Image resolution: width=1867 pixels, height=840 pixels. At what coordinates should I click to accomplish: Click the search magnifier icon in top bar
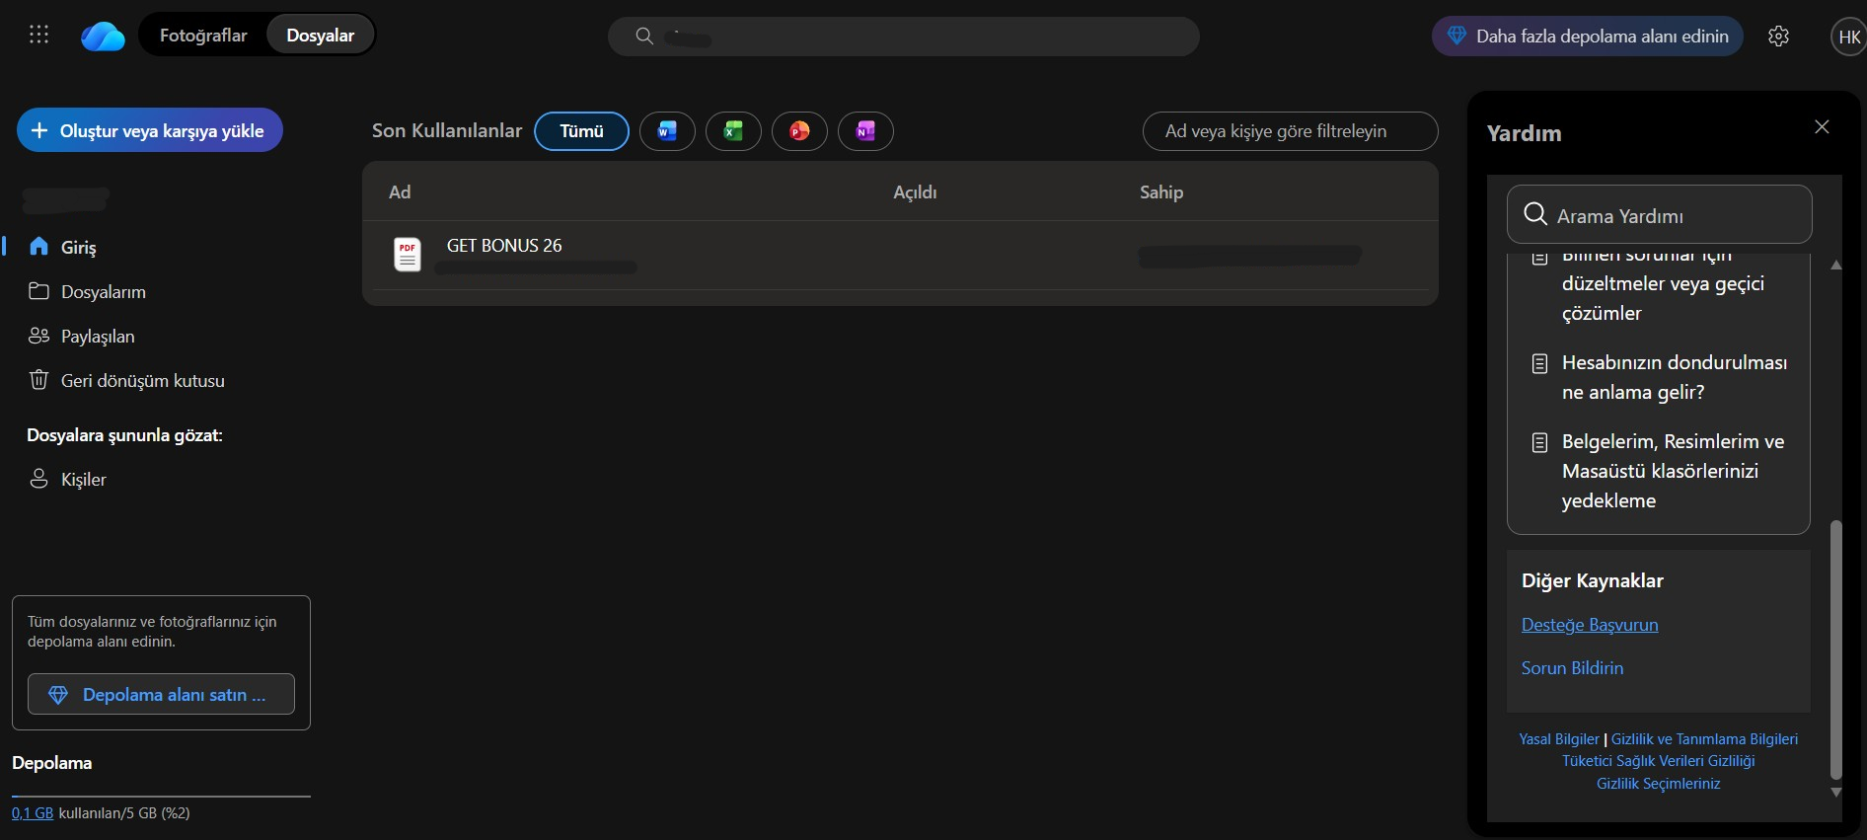click(x=644, y=37)
